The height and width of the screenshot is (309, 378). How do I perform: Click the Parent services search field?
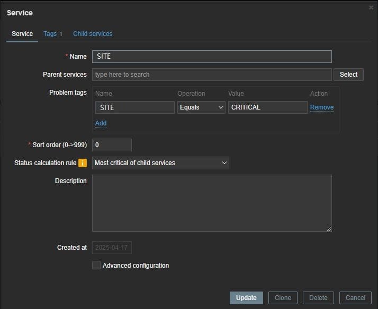pyautogui.click(x=212, y=75)
